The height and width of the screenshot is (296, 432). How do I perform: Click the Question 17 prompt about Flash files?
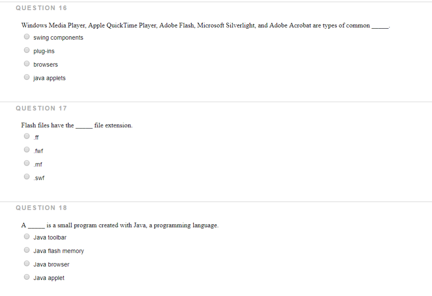pyautogui.click(x=76, y=125)
